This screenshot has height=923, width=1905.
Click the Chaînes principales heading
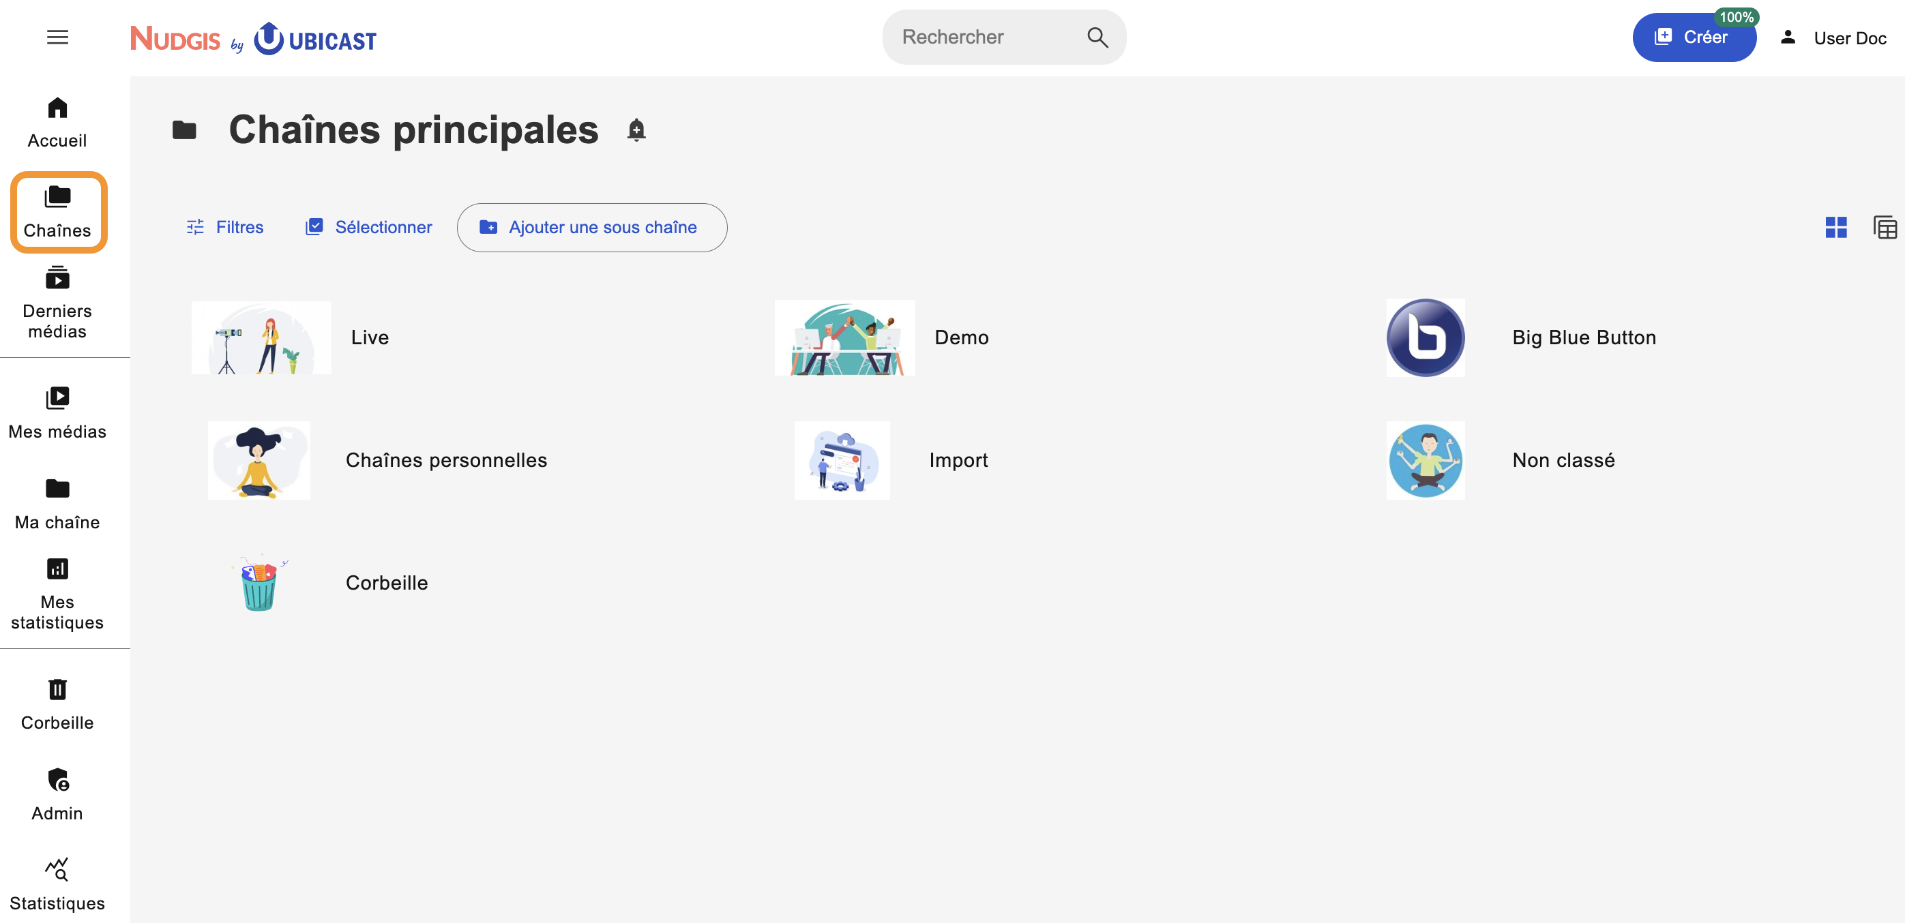pos(413,130)
